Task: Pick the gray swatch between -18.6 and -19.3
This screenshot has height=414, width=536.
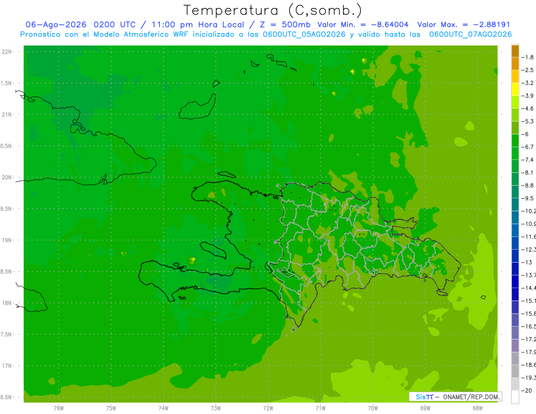Action: pos(515,371)
